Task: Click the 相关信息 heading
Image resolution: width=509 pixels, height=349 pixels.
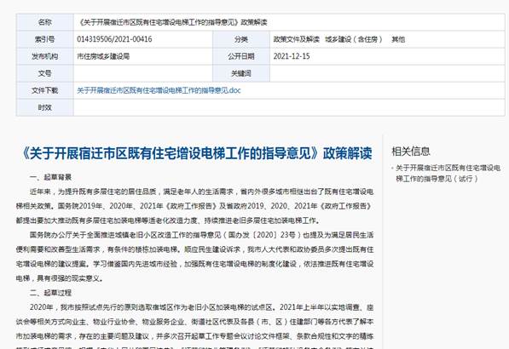Action: click(411, 151)
